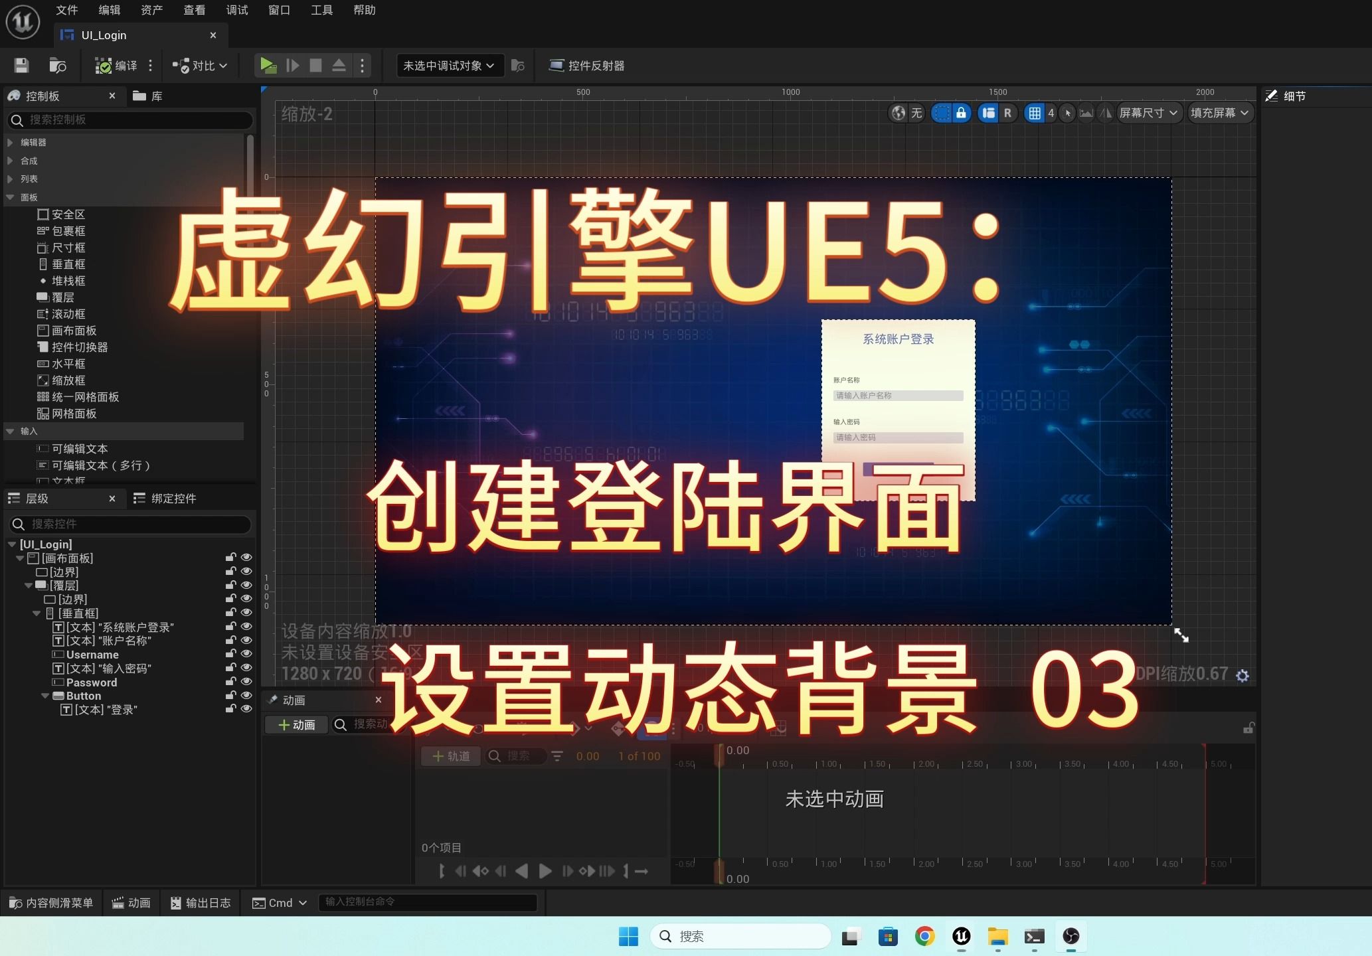Screen dimensions: 1372x956
Task: Open the 工具 menu
Action: (321, 10)
